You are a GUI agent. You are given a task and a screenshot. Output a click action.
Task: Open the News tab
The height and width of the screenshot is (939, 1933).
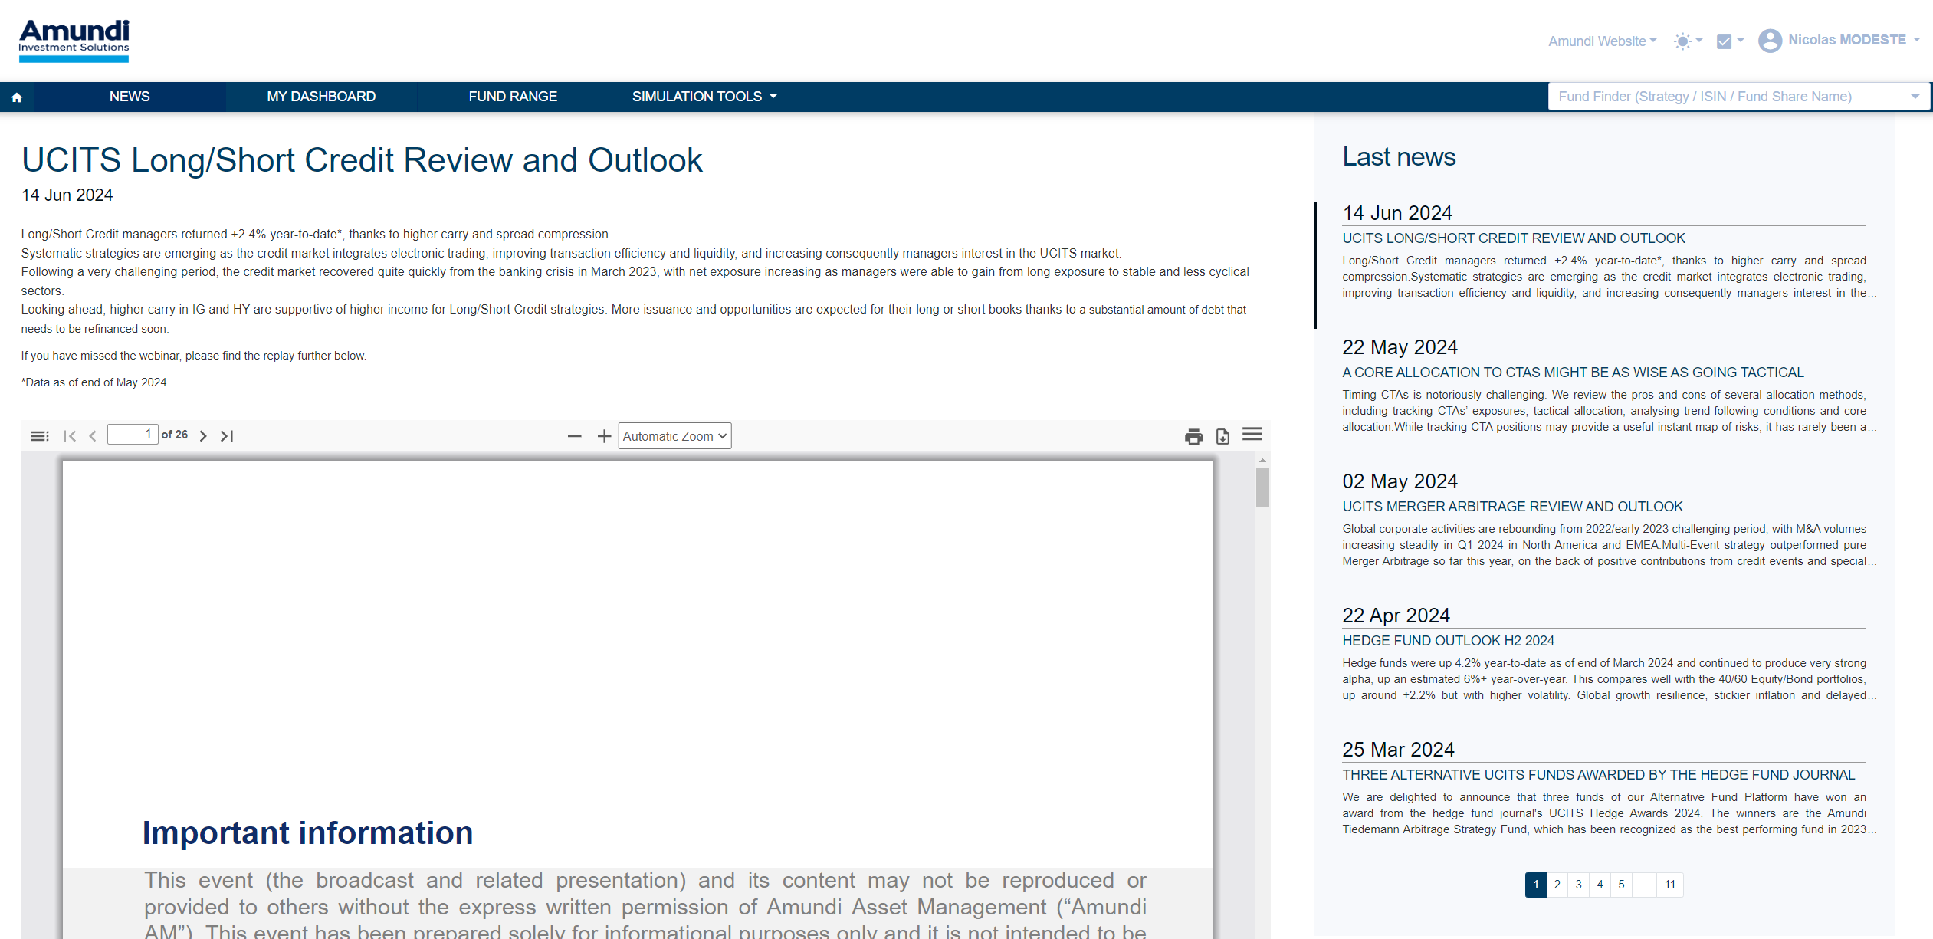(x=130, y=97)
